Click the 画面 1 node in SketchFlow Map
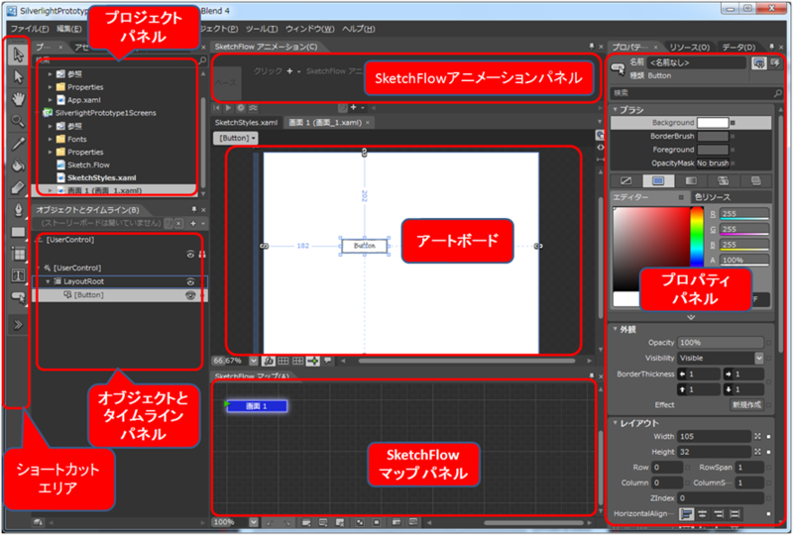793x535 pixels. tap(257, 406)
